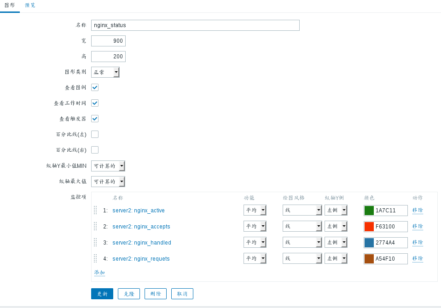Remove nginx_handled via its 移除 link
This screenshot has width=441, height=308.
point(418,242)
